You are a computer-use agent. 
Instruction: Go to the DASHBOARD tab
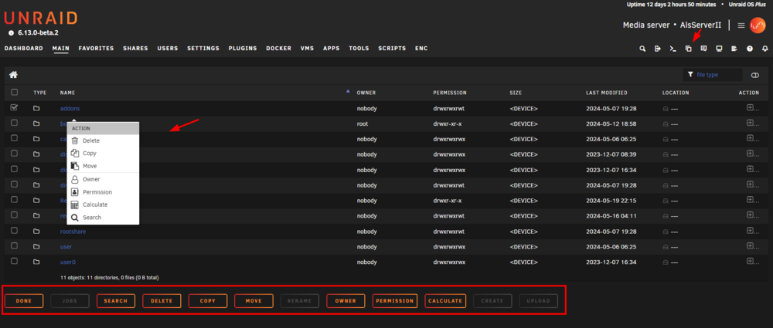(24, 49)
